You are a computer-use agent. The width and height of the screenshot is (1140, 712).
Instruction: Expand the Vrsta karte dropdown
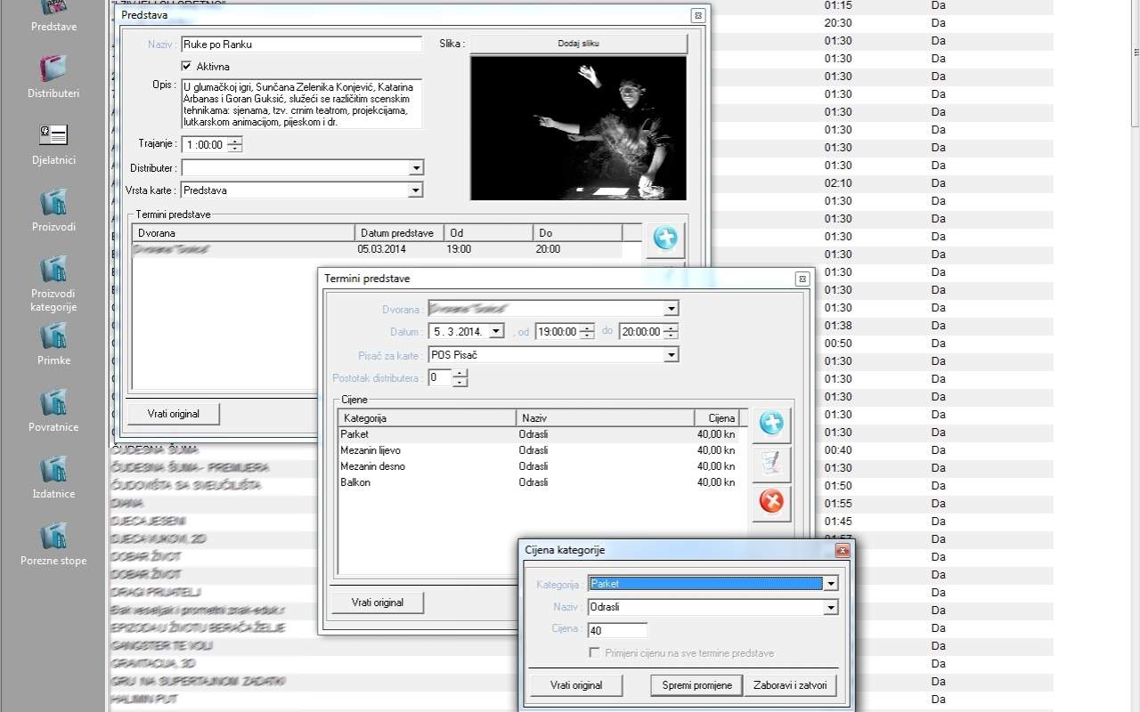pyautogui.click(x=415, y=190)
